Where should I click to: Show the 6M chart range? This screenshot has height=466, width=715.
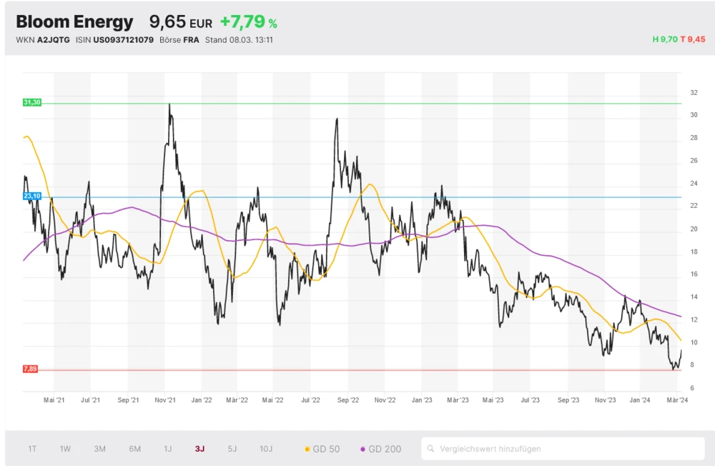pos(134,449)
